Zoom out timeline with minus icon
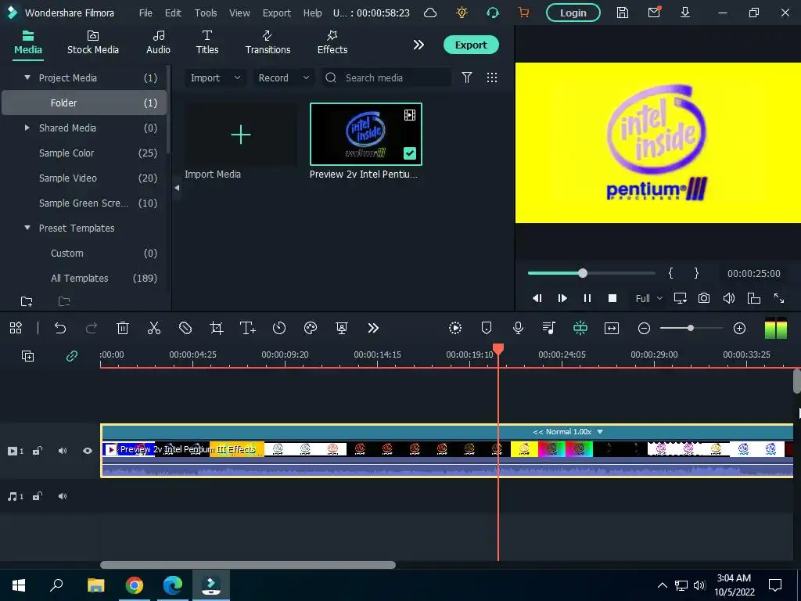The height and width of the screenshot is (601, 801). [645, 328]
